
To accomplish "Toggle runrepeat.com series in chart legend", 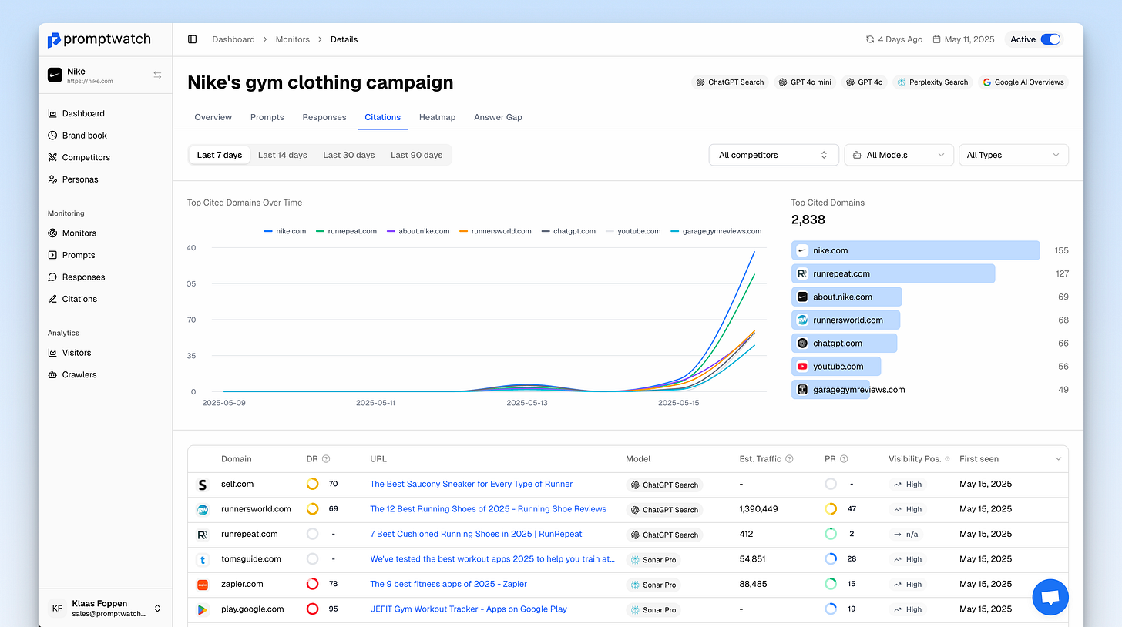I will 347,231.
